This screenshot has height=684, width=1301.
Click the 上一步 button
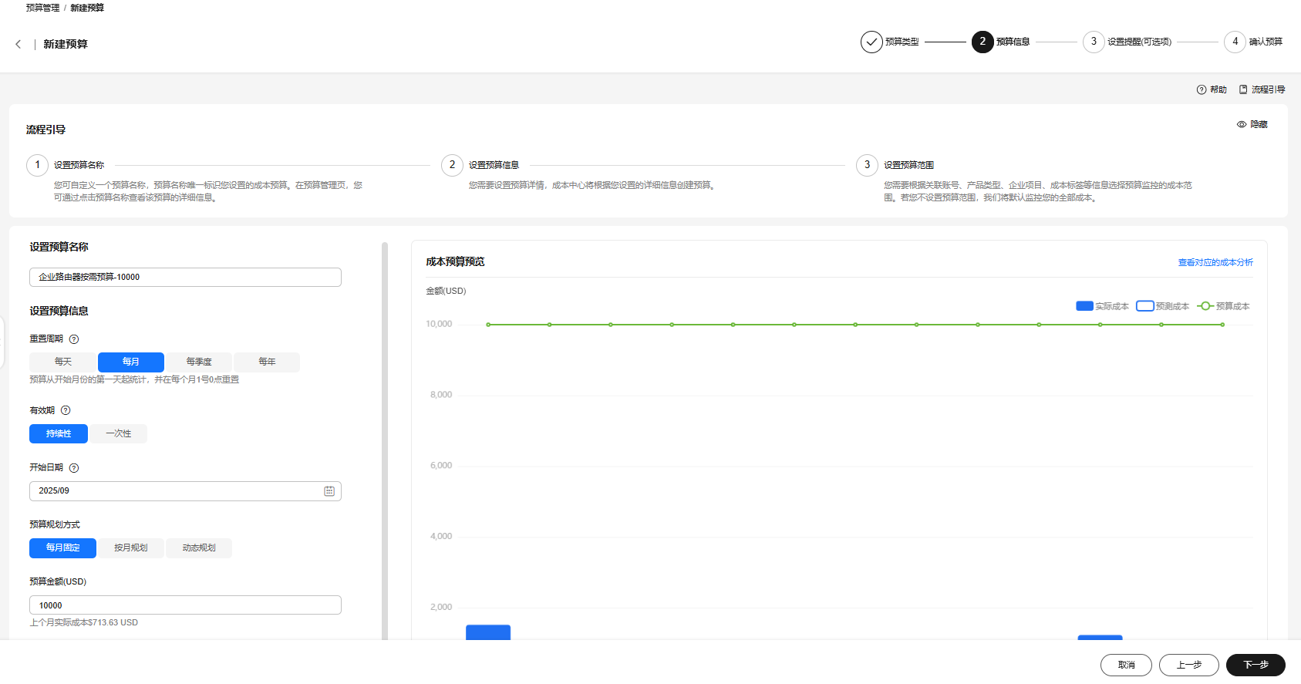(x=1188, y=665)
